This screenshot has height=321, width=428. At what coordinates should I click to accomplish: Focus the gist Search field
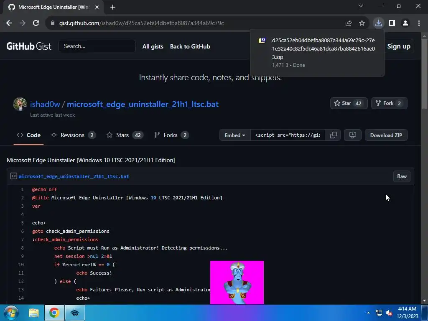click(x=97, y=46)
